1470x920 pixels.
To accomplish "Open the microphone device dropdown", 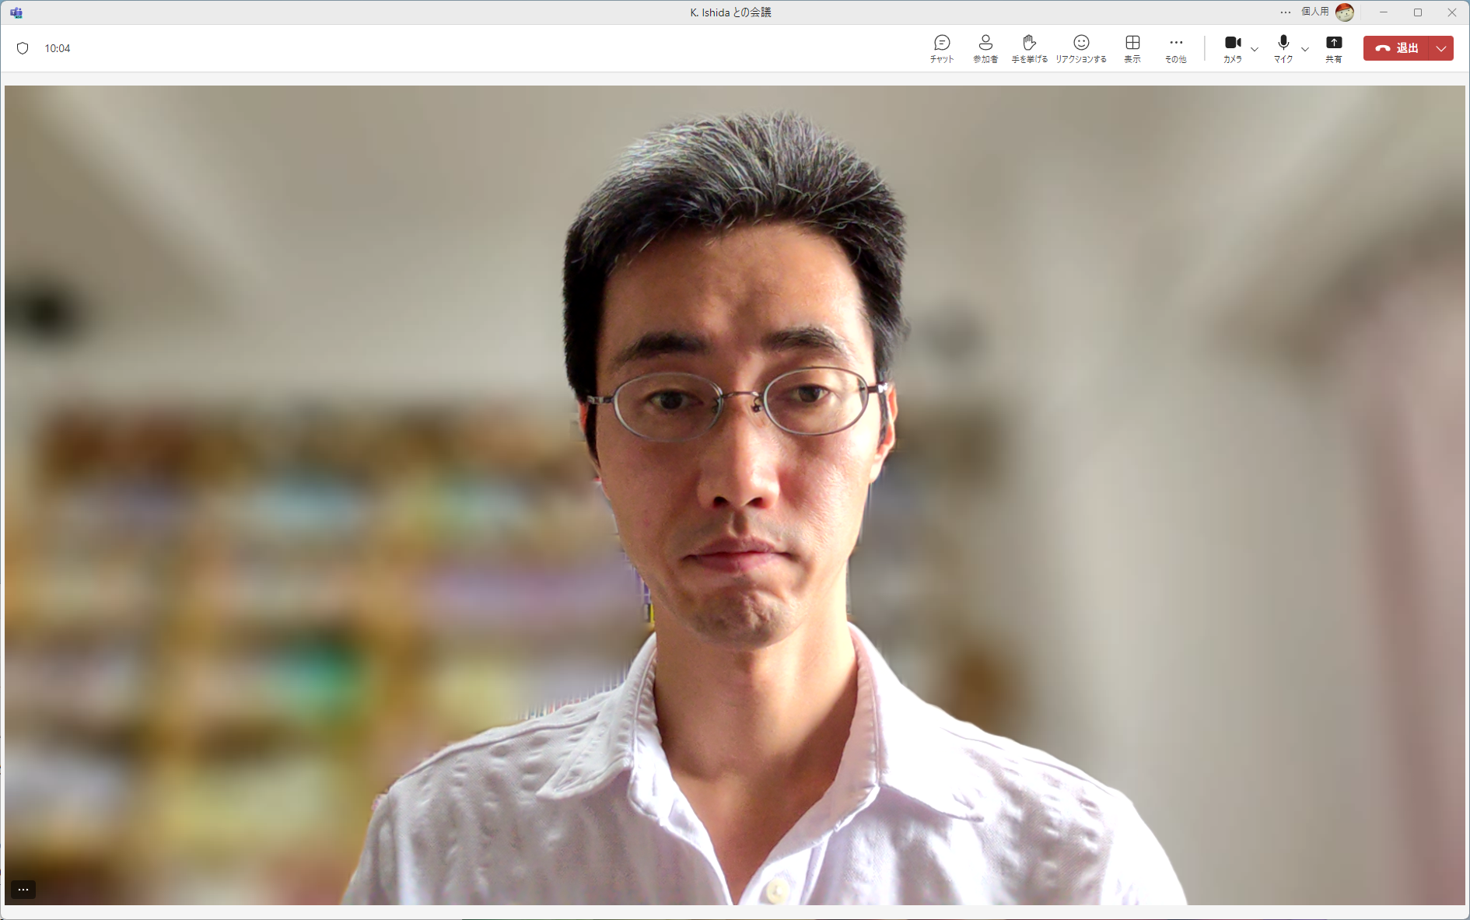I will pyautogui.click(x=1305, y=50).
